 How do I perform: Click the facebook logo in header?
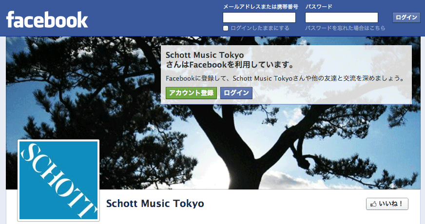(47, 19)
